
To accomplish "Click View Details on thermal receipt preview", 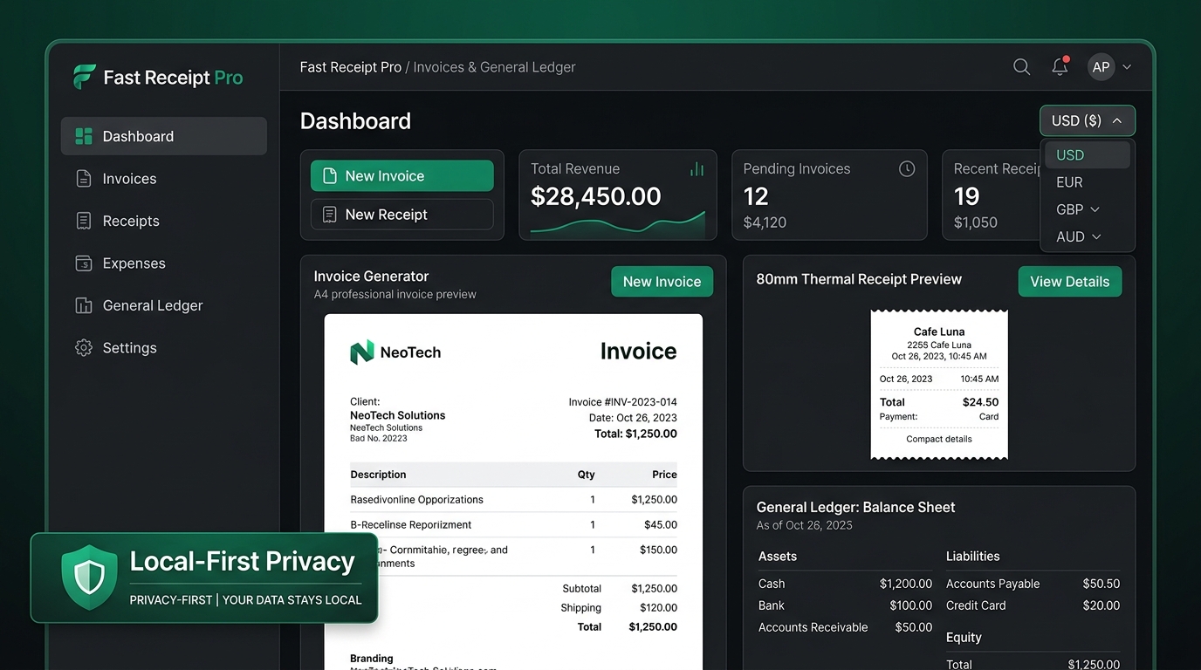I will [1070, 282].
